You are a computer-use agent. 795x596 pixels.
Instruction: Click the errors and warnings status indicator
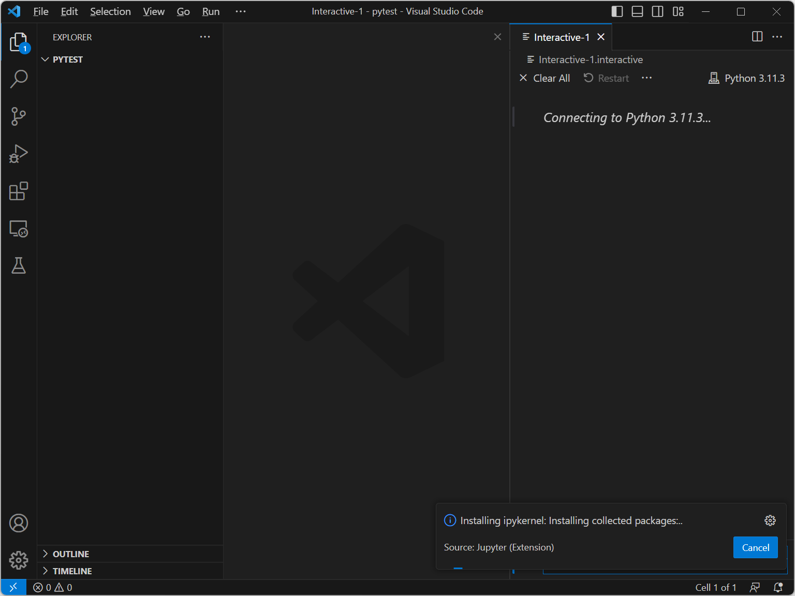click(53, 588)
